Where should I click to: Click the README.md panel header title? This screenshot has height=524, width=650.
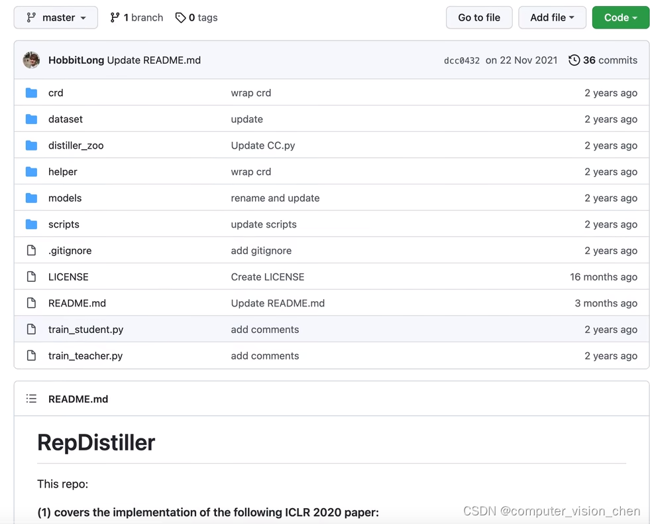78,399
